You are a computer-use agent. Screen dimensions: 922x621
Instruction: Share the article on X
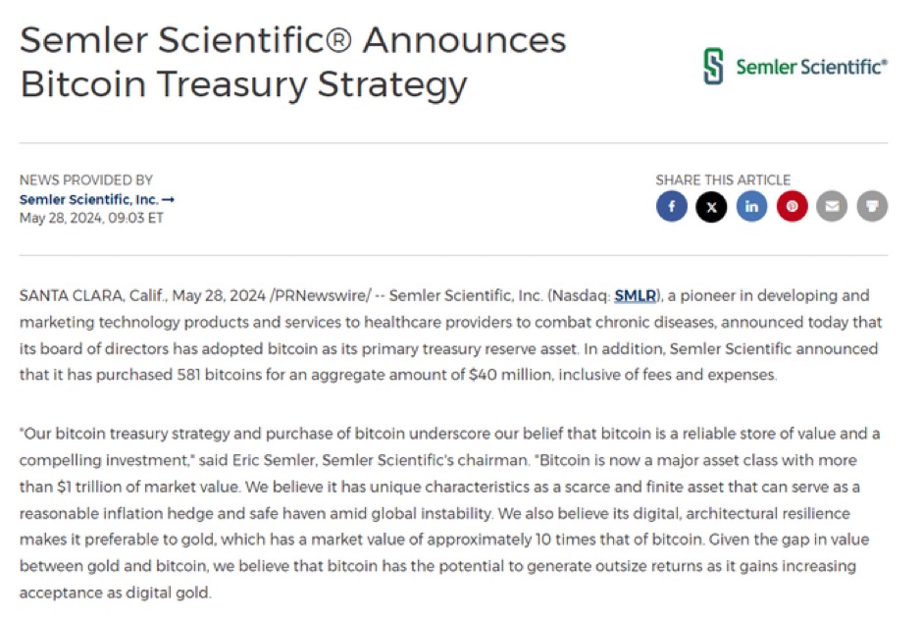[711, 207]
